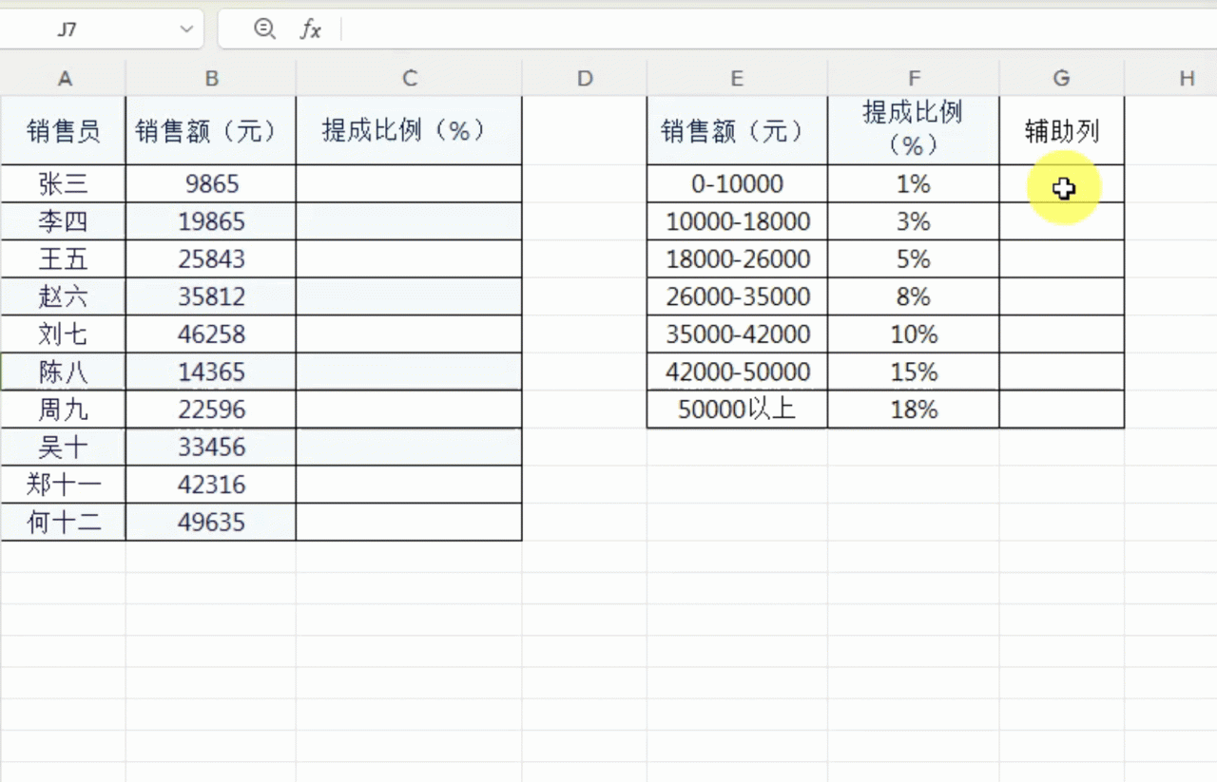1217x782 pixels.
Task: Click the sales value 22596
Action: coord(211,410)
